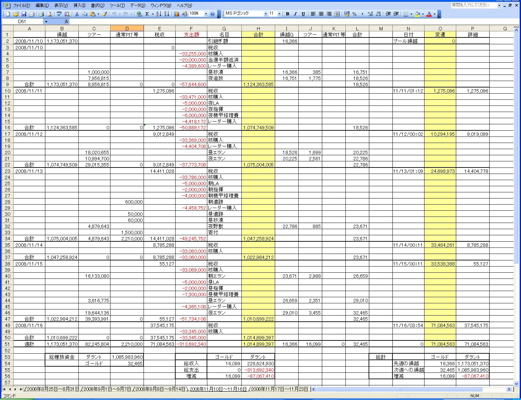Viewport: 521px width, 400px height.
Task: Click the horizontal scrollbar thumb
Action: [399, 389]
